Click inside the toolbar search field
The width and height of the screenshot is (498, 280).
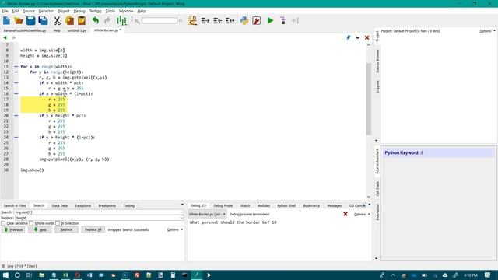pos(160,21)
